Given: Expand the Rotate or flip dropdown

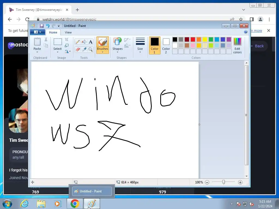Looking at the screenshot, I should 68,51.
